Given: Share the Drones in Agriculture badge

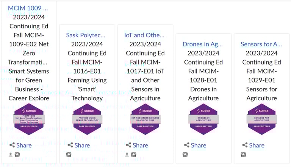Looking at the screenshot, I should click(x=195, y=145).
